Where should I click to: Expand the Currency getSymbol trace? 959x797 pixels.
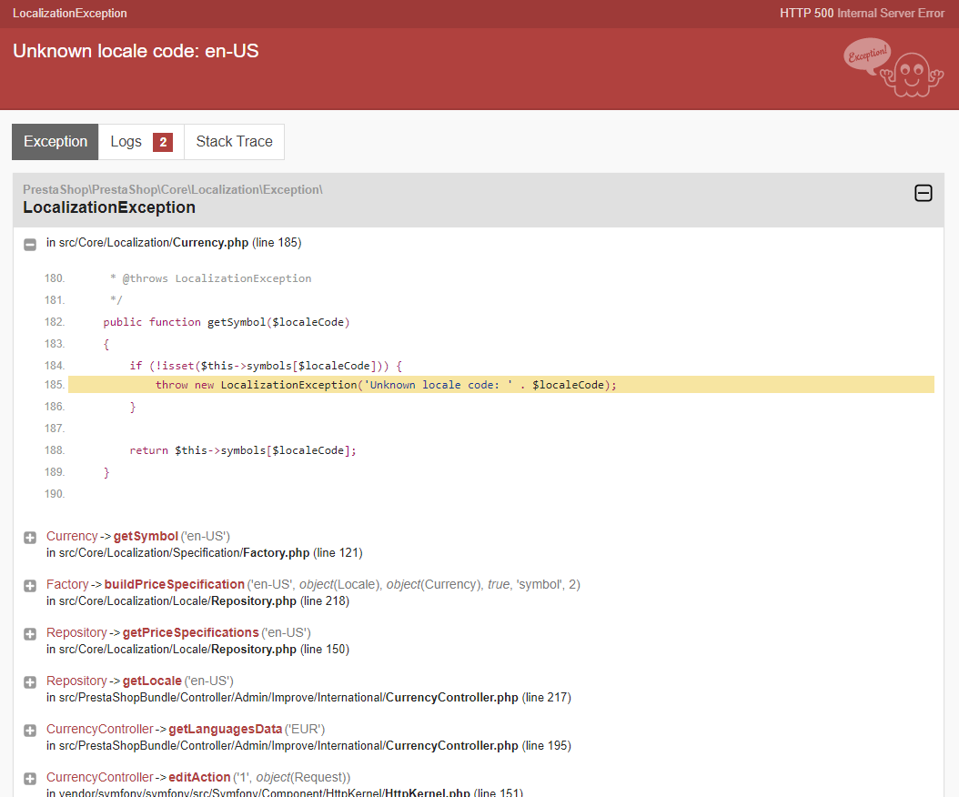[x=30, y=538]
